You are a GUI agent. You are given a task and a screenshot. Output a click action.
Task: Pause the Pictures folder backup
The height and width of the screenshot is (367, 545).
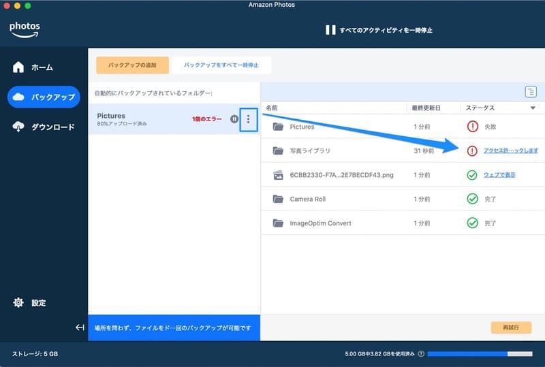[234, 119]
